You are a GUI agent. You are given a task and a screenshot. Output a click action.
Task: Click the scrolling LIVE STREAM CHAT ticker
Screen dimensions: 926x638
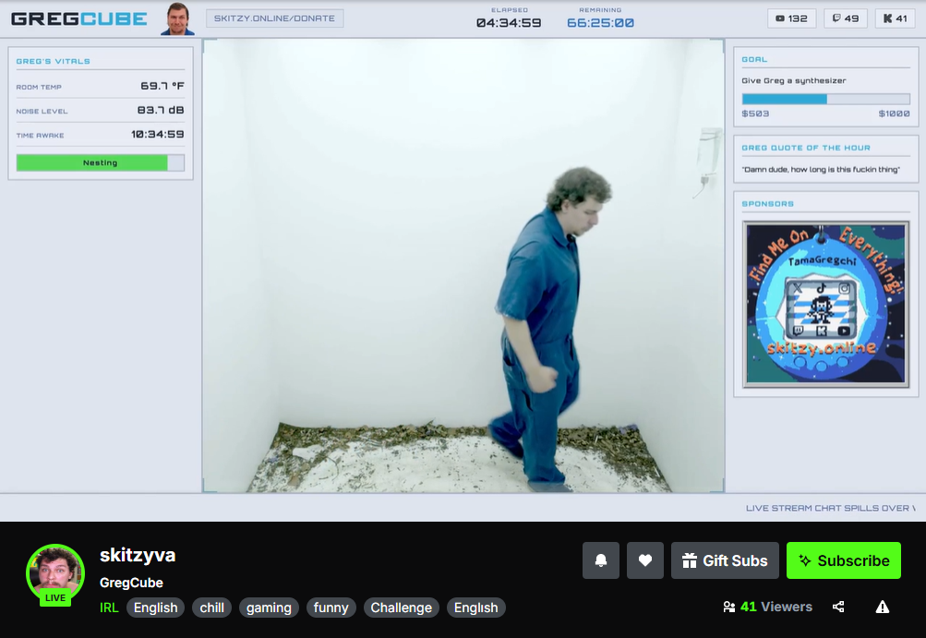(830, 508)
